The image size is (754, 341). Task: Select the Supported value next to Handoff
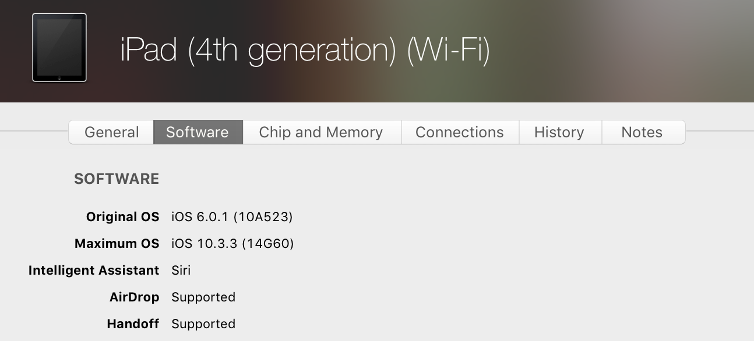[203, 324]
